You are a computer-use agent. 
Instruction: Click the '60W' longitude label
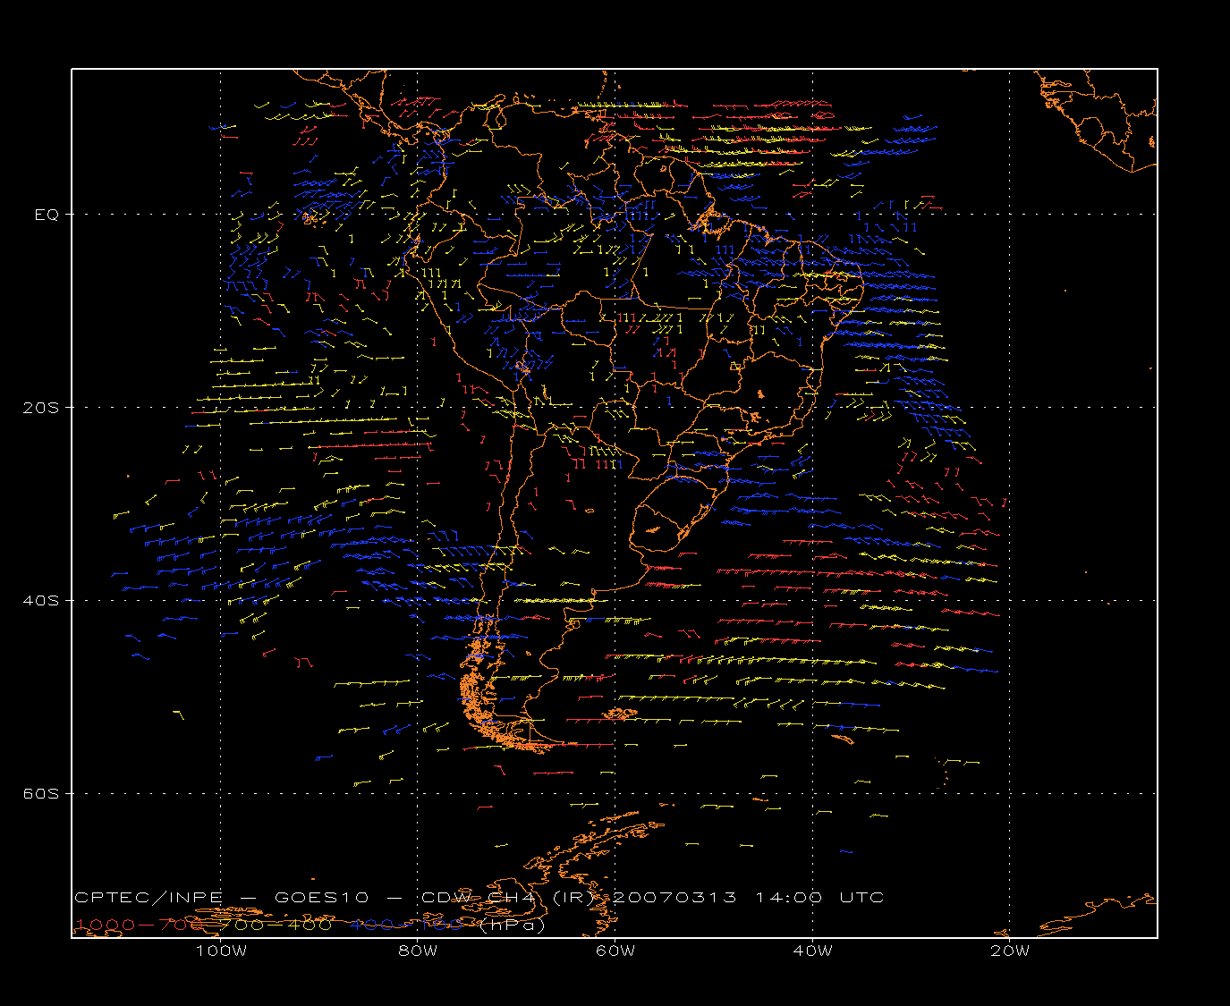(x=615, y=951)
